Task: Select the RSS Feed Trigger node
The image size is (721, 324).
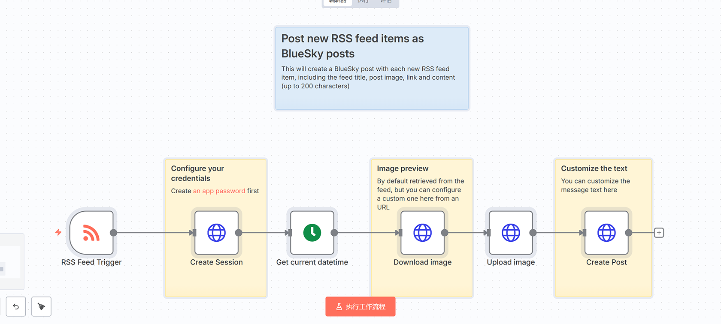Action: [91, 233]
